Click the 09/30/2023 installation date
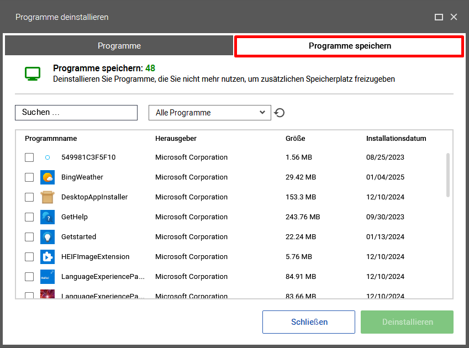469x348 pixels. coord(385,217)
